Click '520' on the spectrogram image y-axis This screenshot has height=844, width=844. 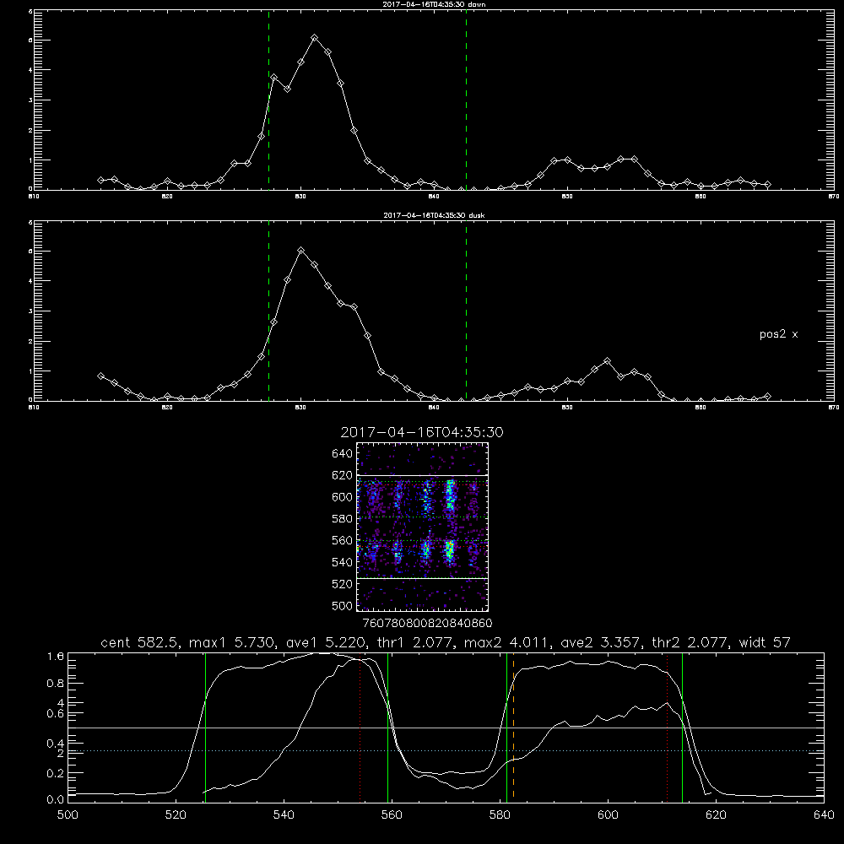343,584
